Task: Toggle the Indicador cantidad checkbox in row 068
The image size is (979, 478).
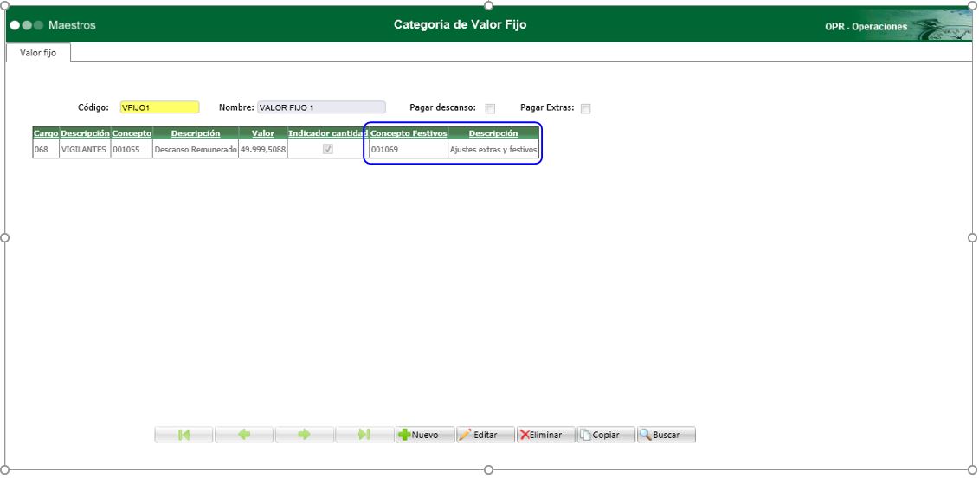Action: [328, 149]
